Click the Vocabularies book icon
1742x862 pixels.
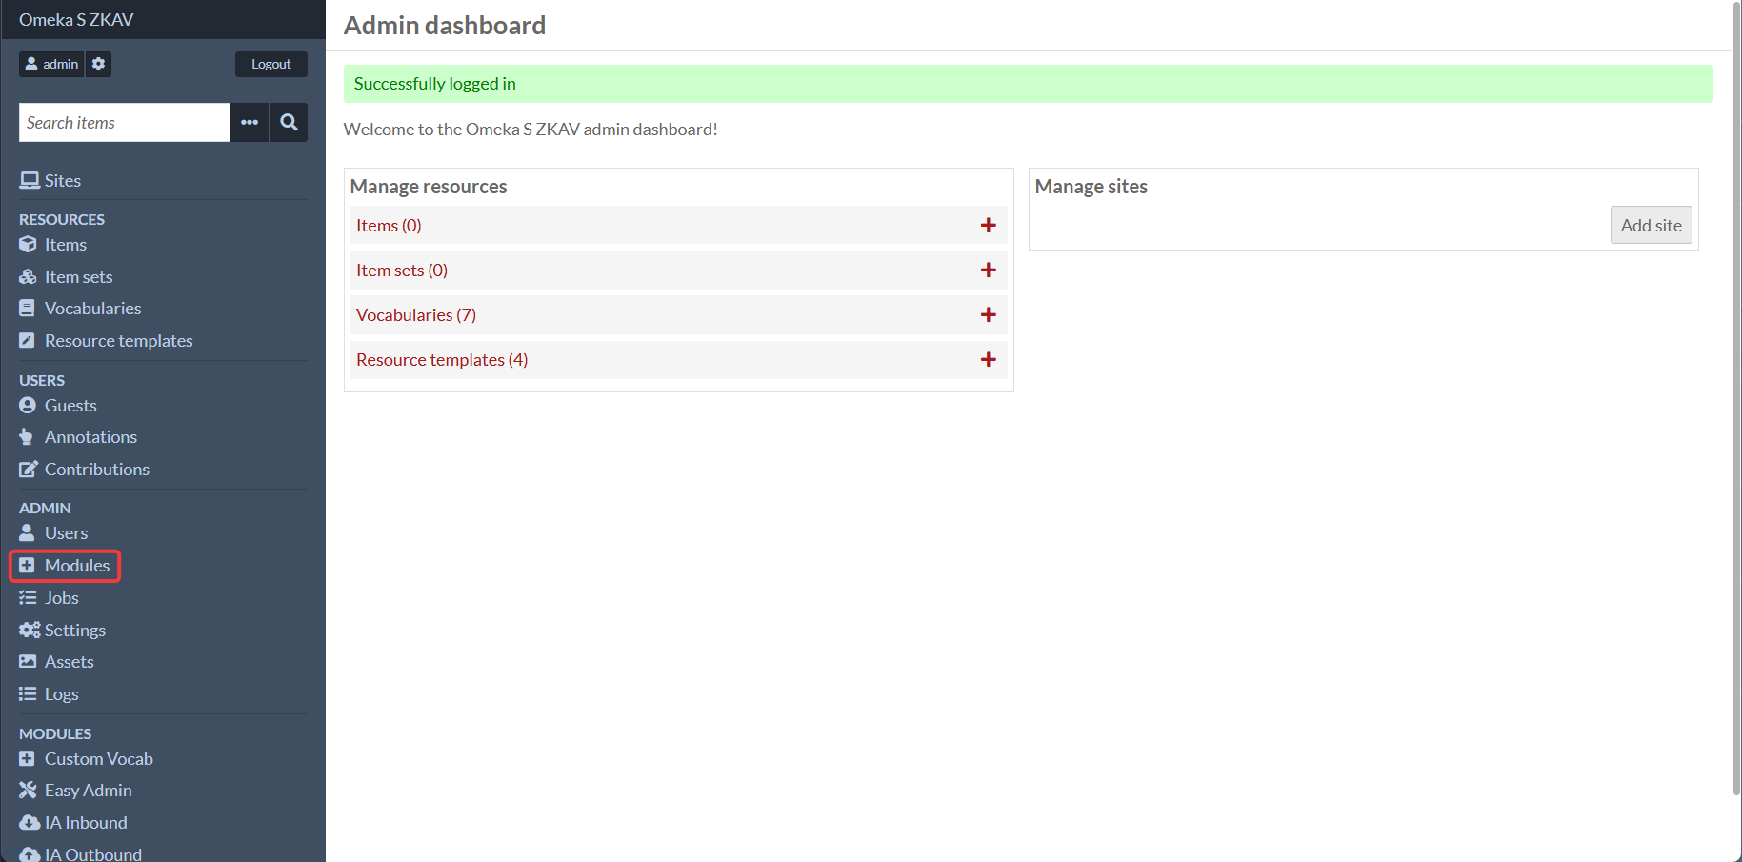tap(28, 309)
